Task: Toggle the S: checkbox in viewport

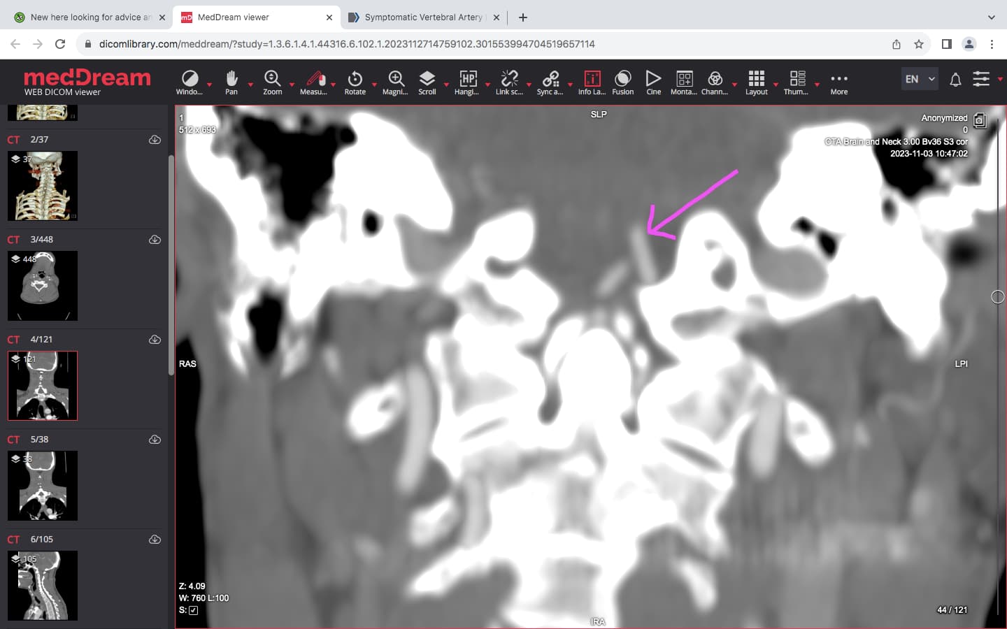Action: (x=194, y=610)
